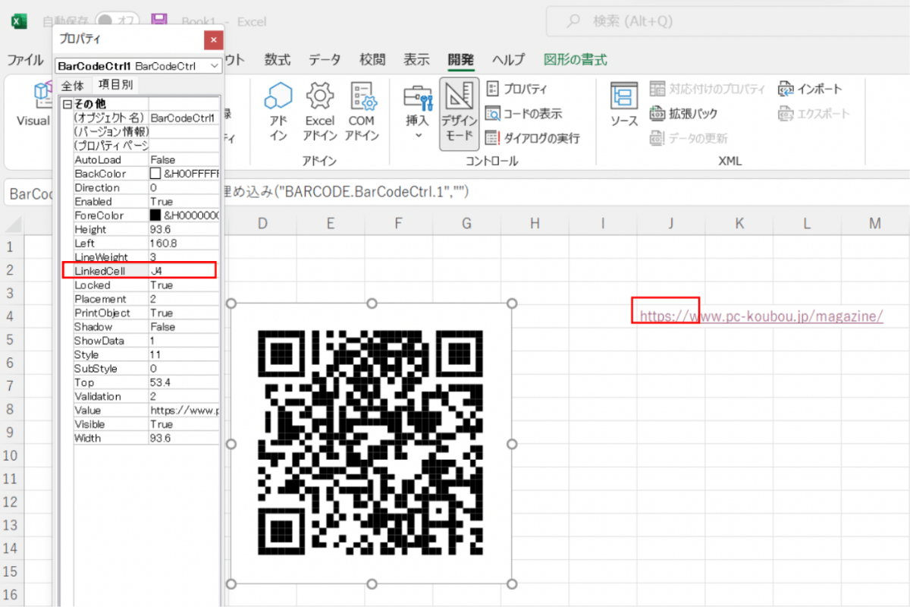Open the 校閲 ribbon tab
The image size is (910, 607).
pos(372,60)
